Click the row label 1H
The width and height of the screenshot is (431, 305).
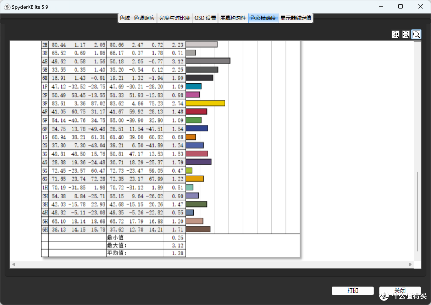45,188
